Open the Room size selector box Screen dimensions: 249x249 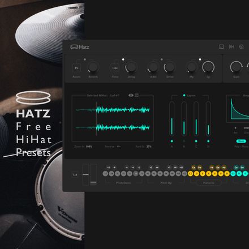tap(76, 68)
